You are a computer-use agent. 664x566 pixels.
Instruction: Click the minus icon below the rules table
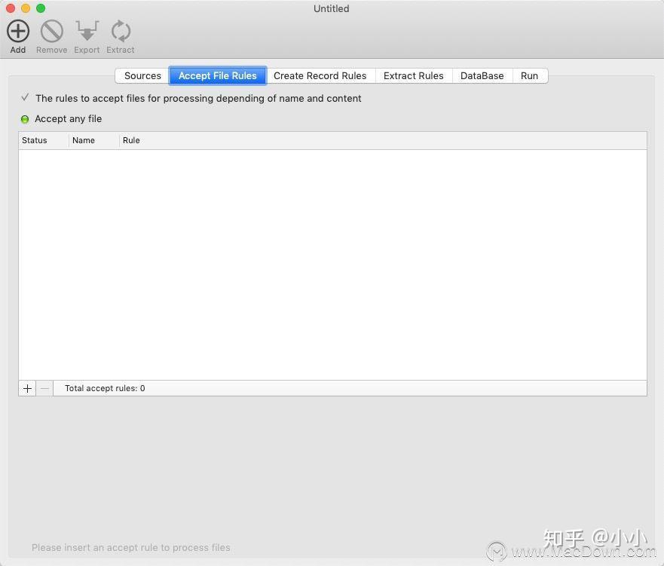(44, 388)
